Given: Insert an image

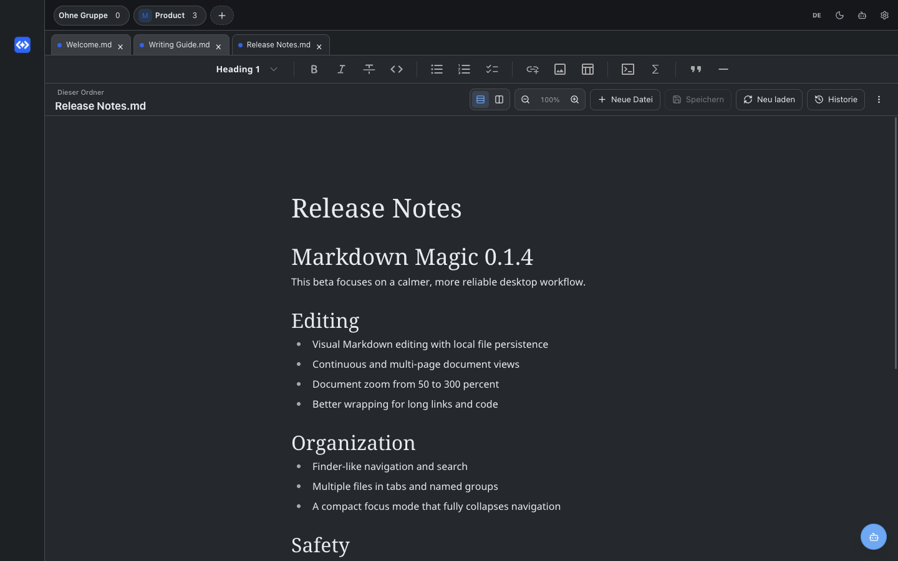Looking at the screenshot, I should [560, 69].
